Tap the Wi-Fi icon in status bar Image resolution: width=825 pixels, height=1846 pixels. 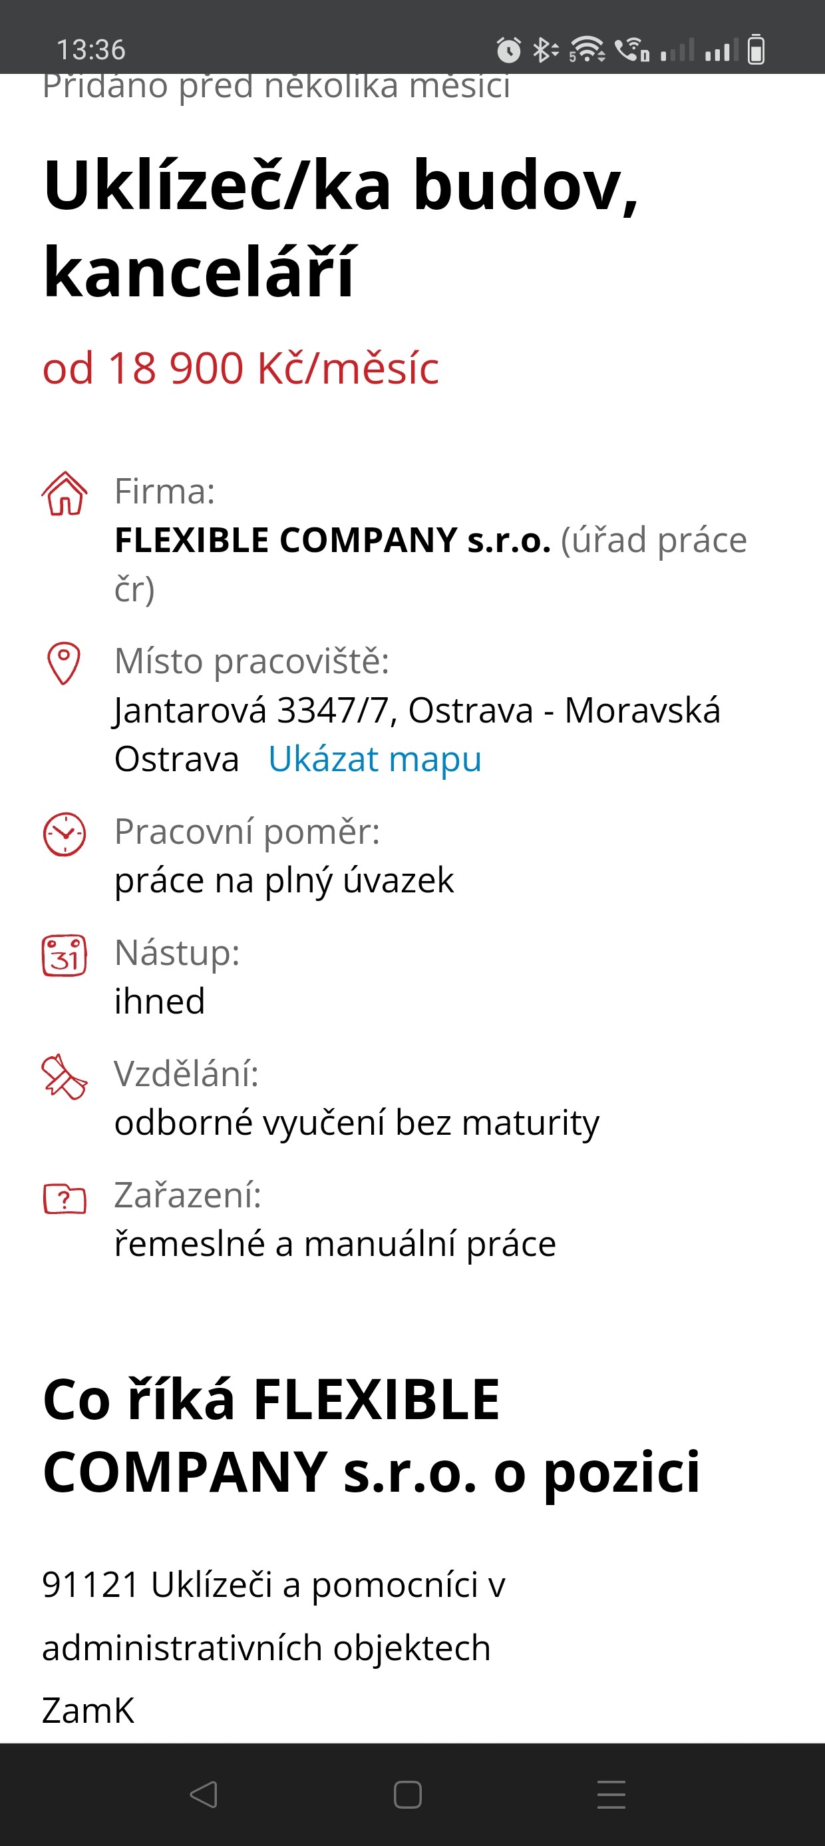pyautogui.click(x=587, y=50)
